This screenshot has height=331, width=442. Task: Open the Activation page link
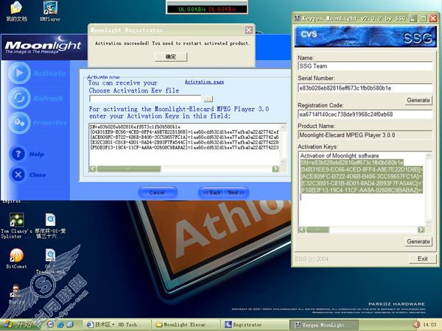click(x=204, y=82)
